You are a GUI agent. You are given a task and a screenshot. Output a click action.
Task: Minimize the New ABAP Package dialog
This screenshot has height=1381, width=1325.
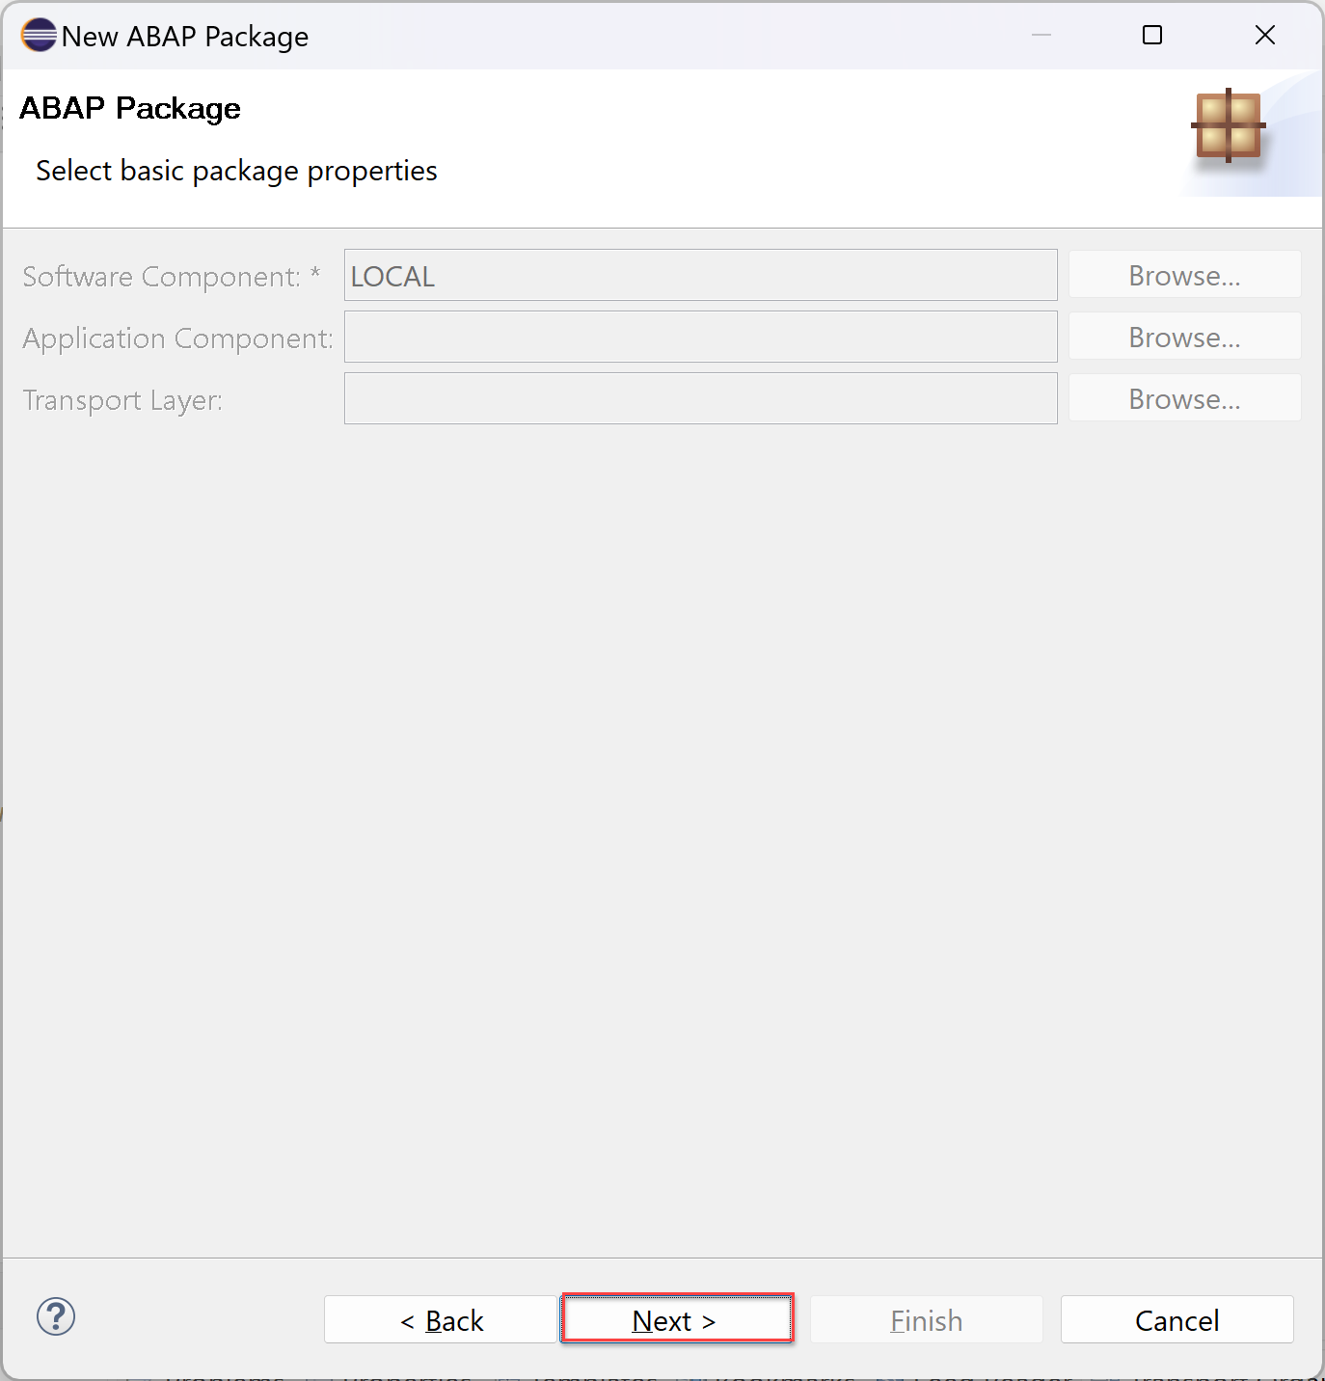1041,36
